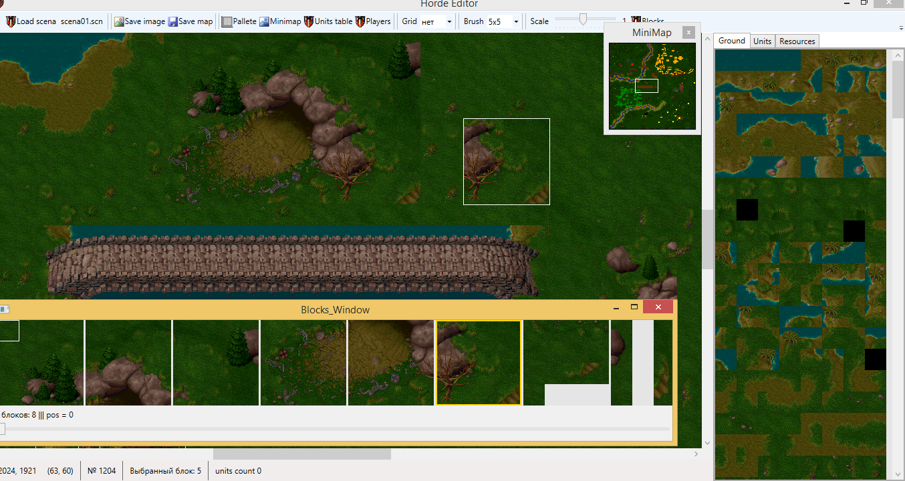This screenshot has height=481, width=905.
Task: Click the Scale slider thumb
Action: (x=583, y=19)
